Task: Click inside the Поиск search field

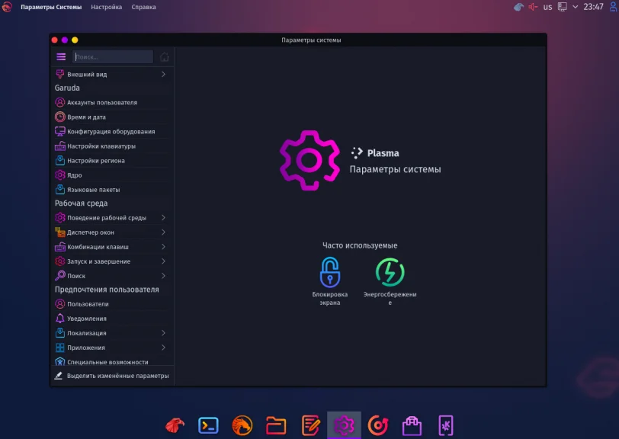Action: pos(111,56)
